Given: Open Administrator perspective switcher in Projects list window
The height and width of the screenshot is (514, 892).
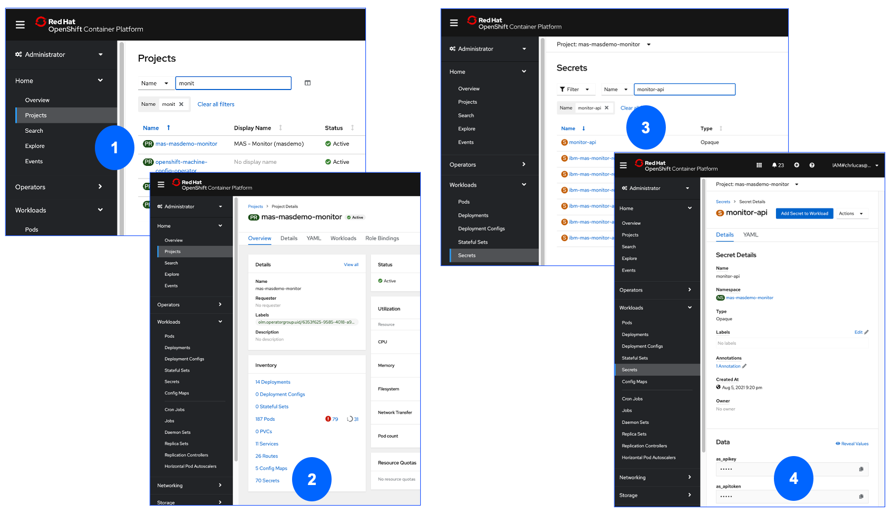Looking at the screenshot, I should coord(59,55).
